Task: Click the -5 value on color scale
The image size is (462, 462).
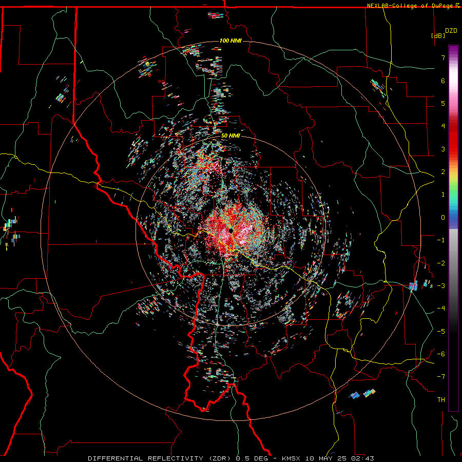Action: pos(441,332)
